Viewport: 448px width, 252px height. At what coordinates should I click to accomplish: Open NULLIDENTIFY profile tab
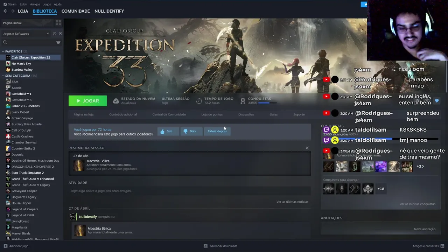(109, 11)
